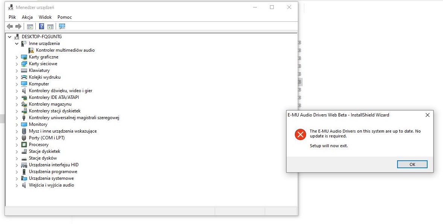This screenshot has width=443, height=224.
Task: Click the graphics card icon beside Karty graficzne
Action: click(x=23, y=57)
